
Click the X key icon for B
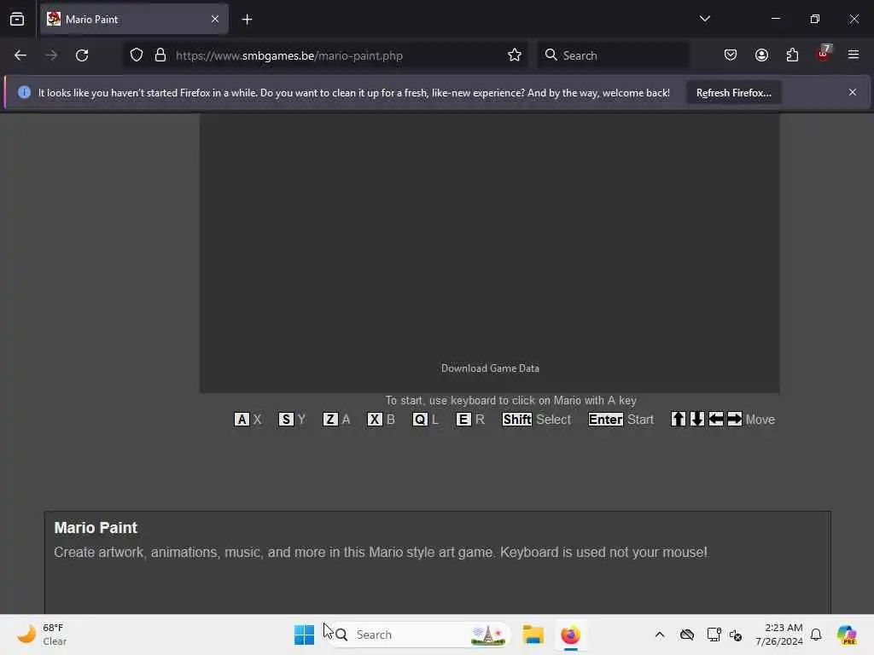click(375, 420)
